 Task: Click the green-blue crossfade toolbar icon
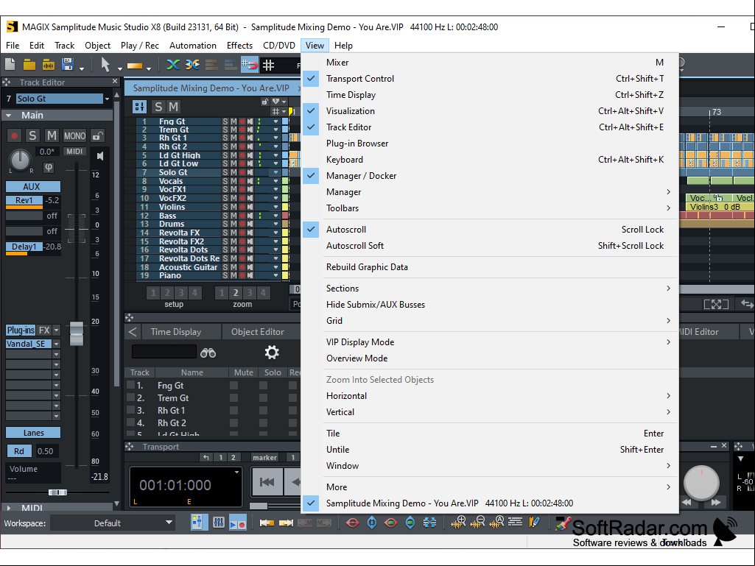click(173, 65)
